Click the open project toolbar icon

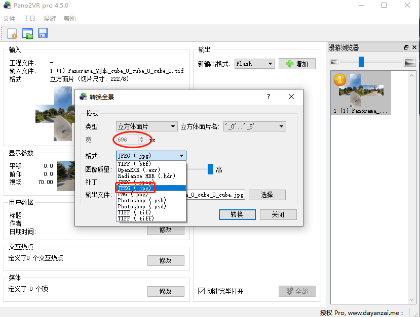coord(27,33)
